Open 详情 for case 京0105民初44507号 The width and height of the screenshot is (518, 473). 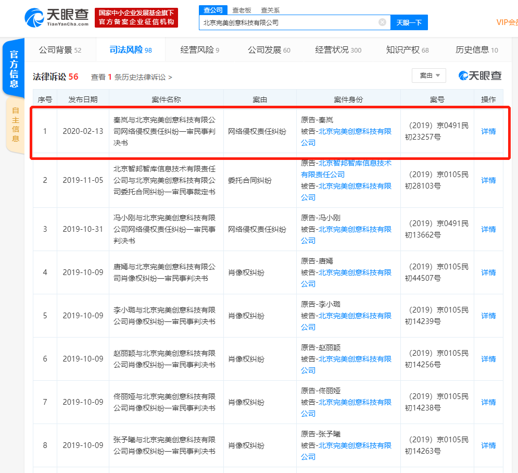tap(488, 272)
